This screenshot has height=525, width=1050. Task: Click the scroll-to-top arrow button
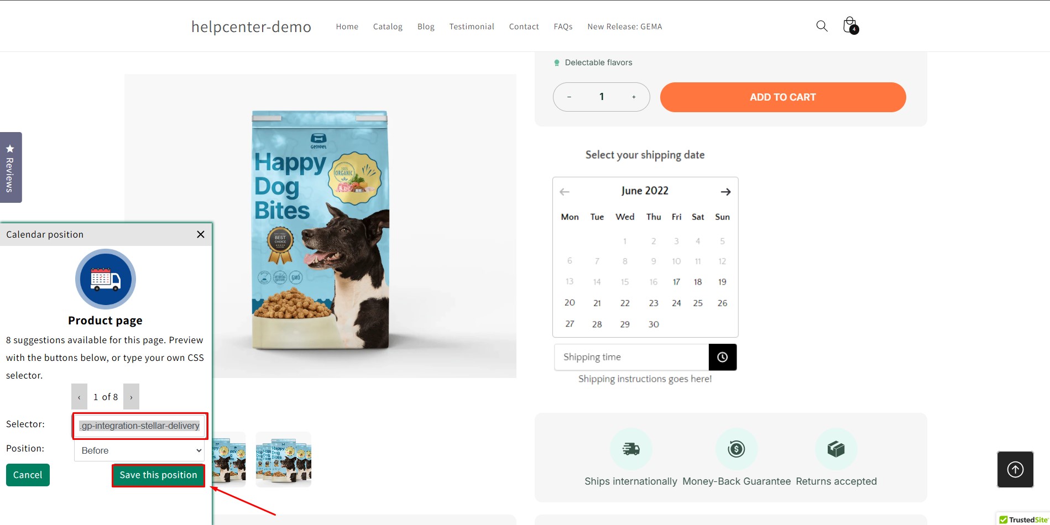tap(1015, 470)
